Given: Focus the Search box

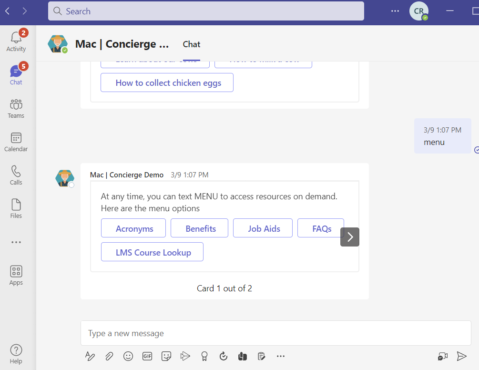Looking at the screenshot, I should pyautogui.click(x=206, y=11).
